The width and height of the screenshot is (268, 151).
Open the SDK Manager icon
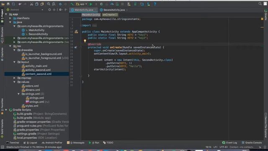149,4
